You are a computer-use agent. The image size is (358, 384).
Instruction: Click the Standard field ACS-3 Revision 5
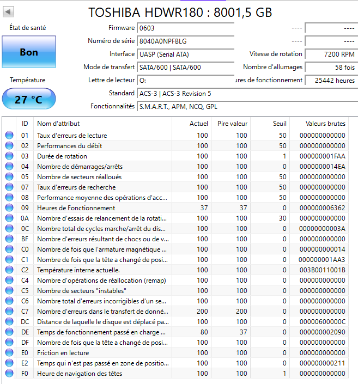pyautogui.click(x=247, y=94)
